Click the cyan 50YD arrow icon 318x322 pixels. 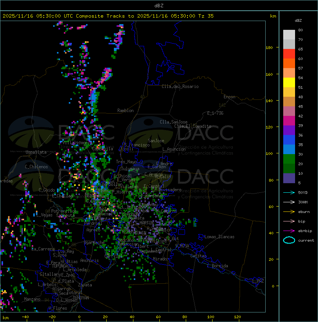coord(289,193)
